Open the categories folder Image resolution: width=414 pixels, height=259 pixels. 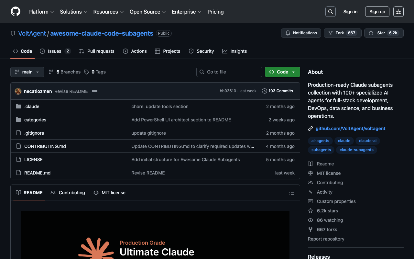(35, 120)
